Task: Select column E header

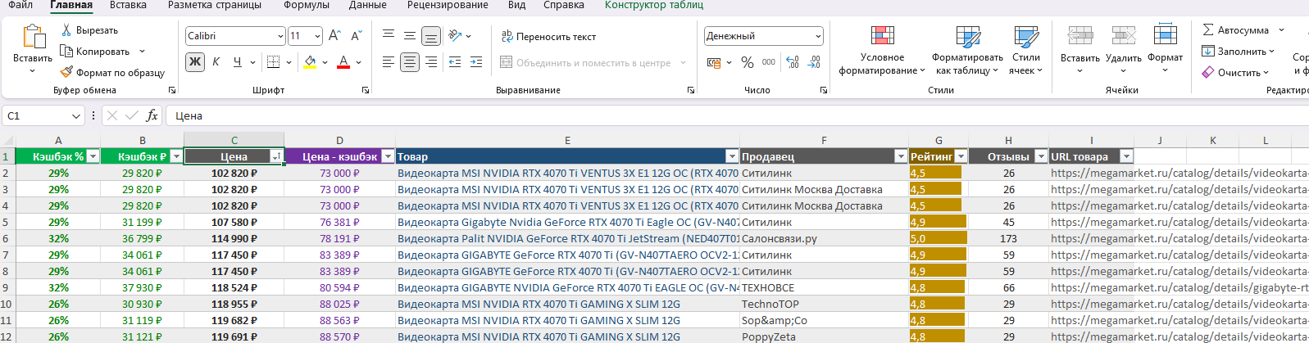Action: coord(567,140)
